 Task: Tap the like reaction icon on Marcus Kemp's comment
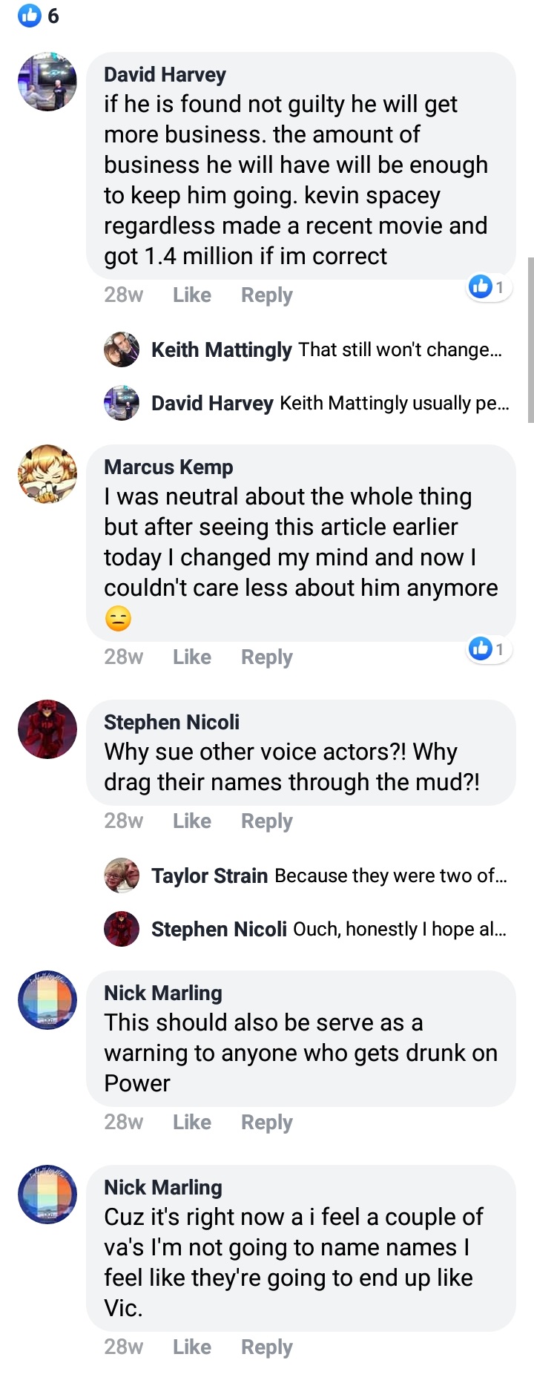coord(481,648)
